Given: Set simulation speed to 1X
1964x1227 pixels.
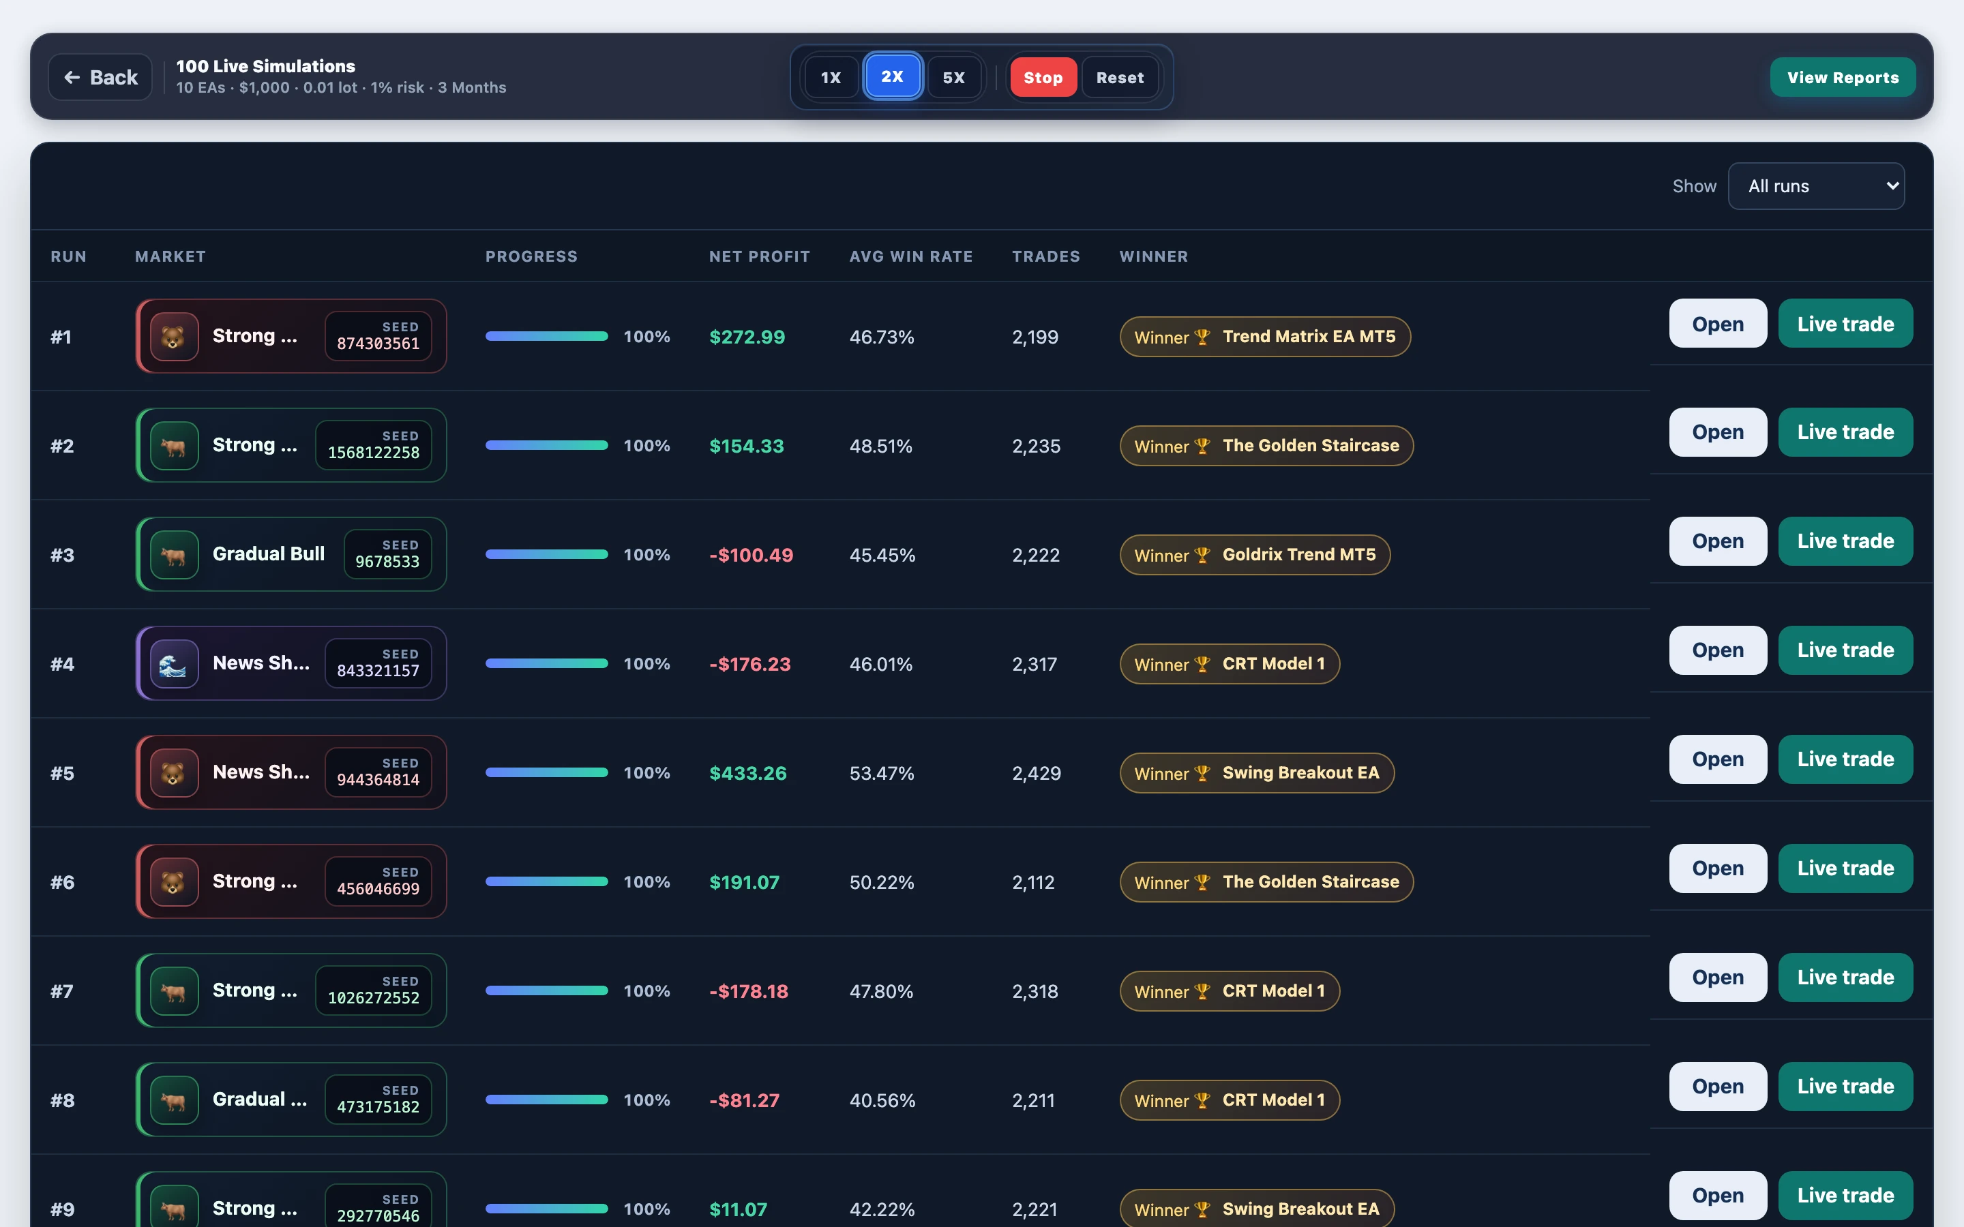Looking at the screenshot, I should pos(831,77).
